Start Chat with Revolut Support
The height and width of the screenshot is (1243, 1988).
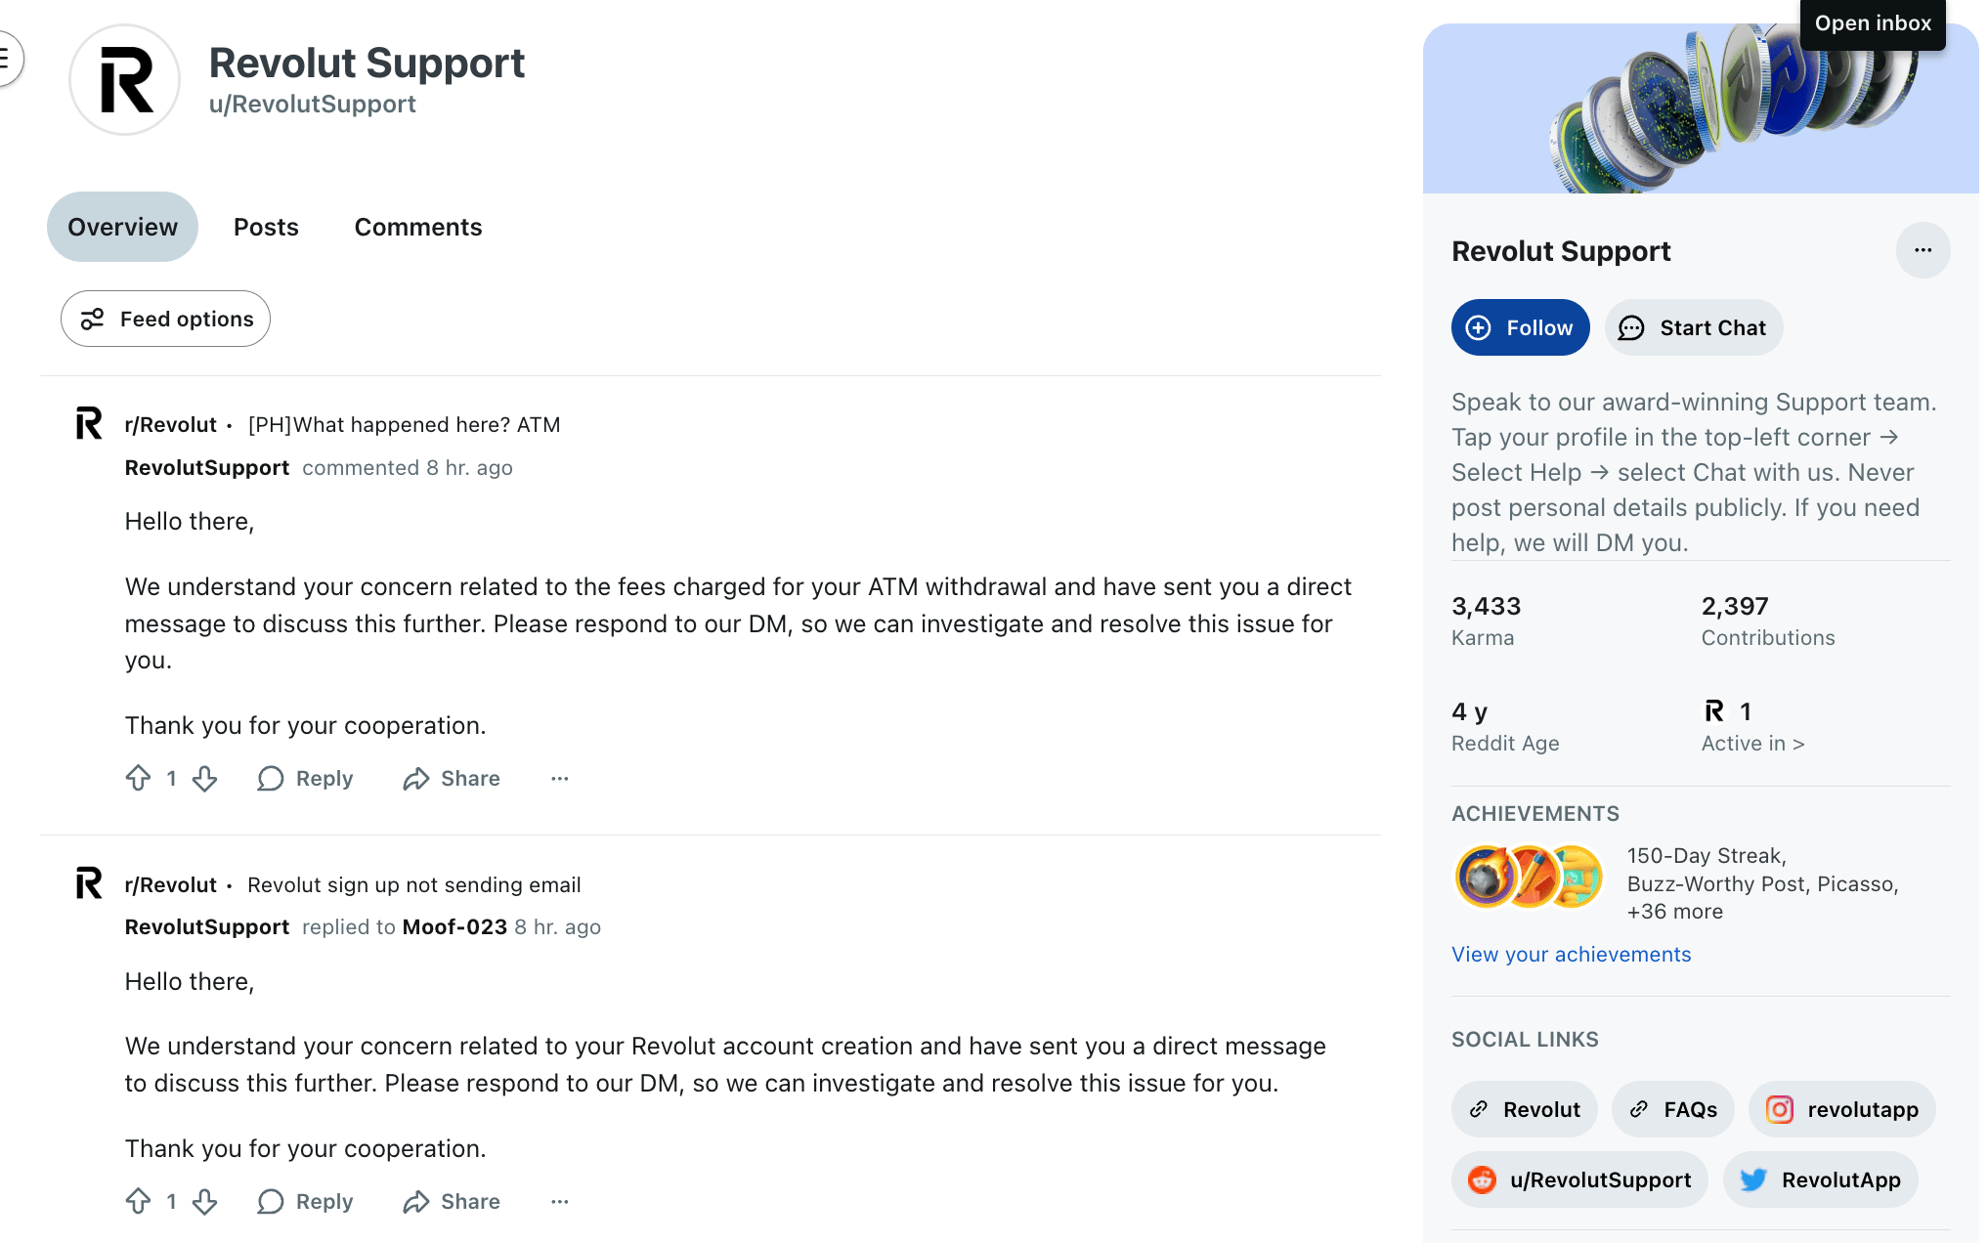1693,327
